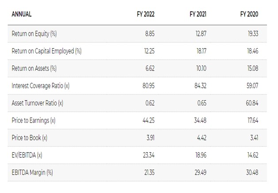Select the FY 2021 column header

[198, 14]
